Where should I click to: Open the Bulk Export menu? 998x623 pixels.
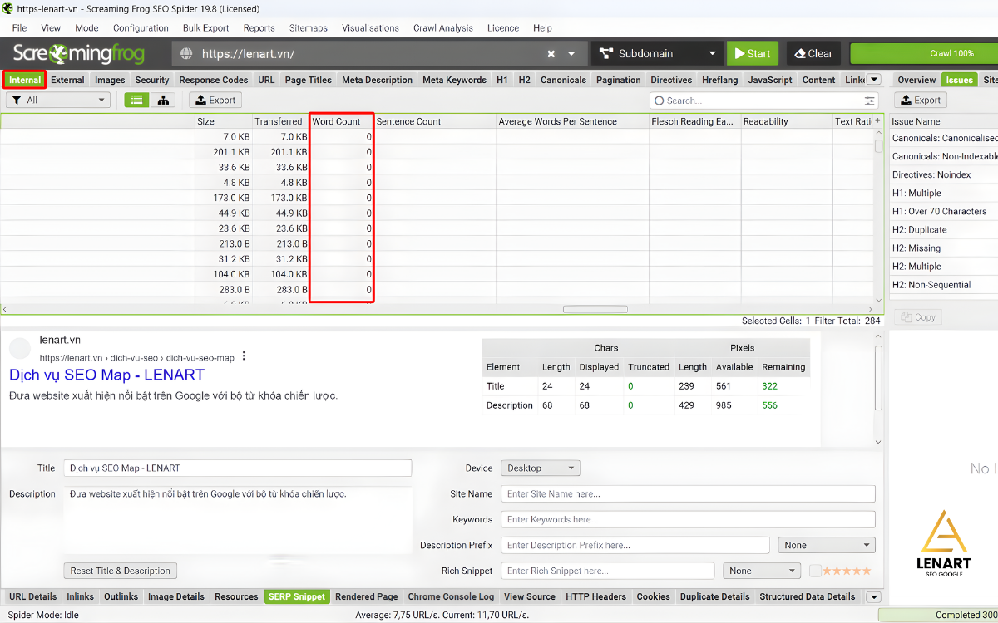point(205,27)
